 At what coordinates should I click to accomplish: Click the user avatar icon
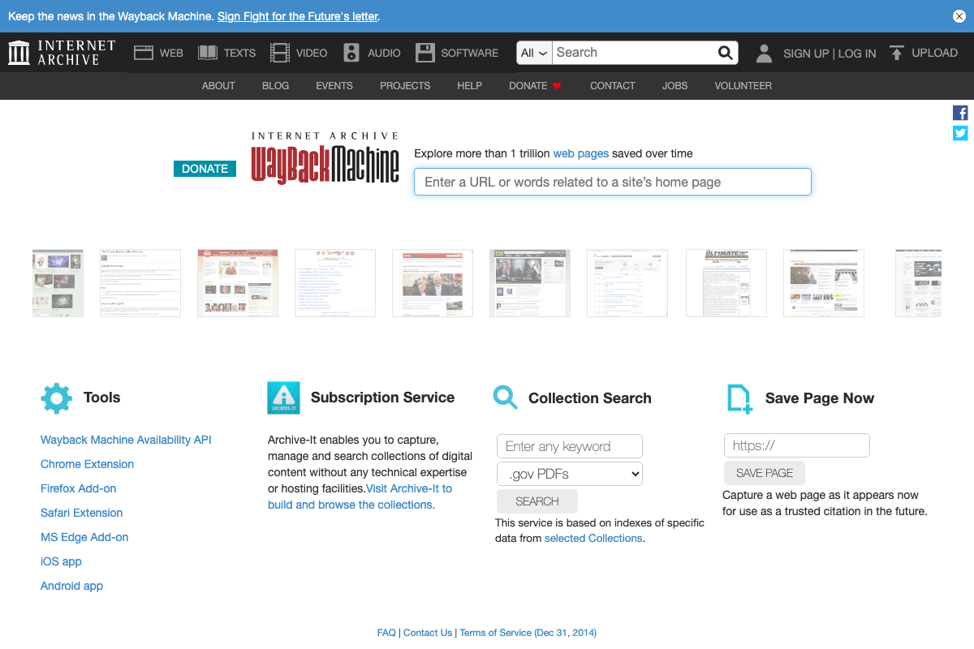[x=764, y=54]
